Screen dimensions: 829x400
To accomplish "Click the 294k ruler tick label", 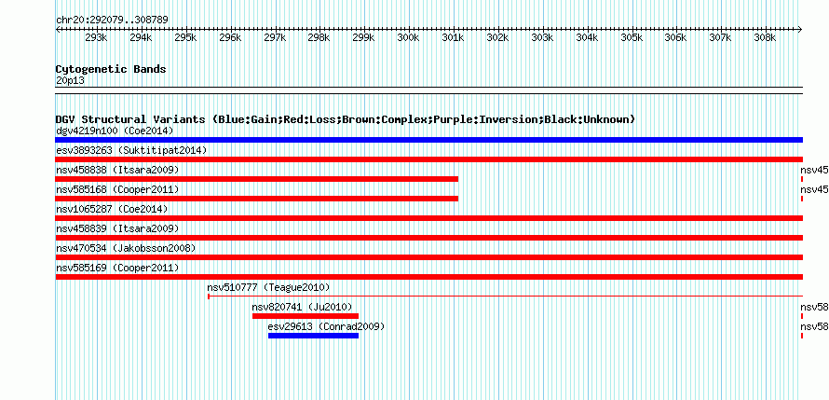I will [x=141, y=38].
